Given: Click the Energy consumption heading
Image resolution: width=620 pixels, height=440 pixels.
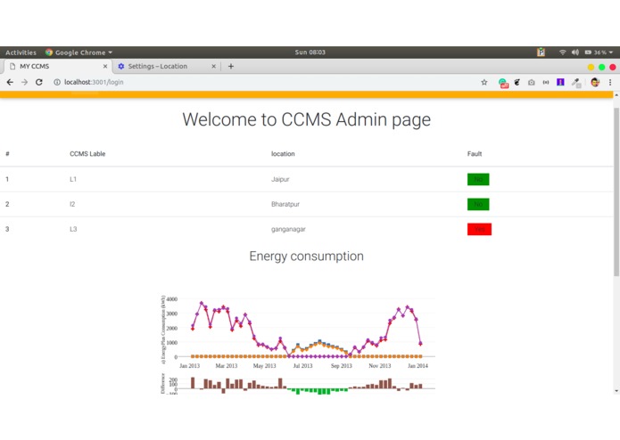Looking at the screenshot, I should pyautogui.click(x=307, y=257).
